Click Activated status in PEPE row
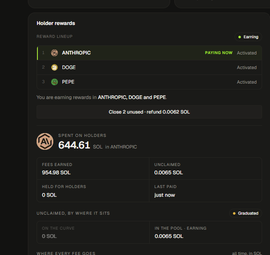270x255 pixels. [x=247, y=82]
